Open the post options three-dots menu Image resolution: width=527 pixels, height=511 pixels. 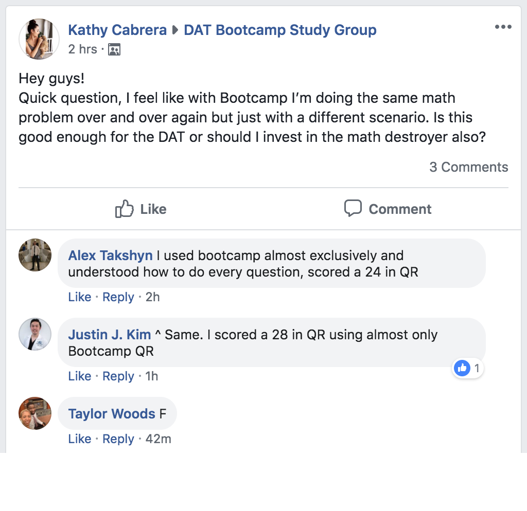tap(503, 27)
